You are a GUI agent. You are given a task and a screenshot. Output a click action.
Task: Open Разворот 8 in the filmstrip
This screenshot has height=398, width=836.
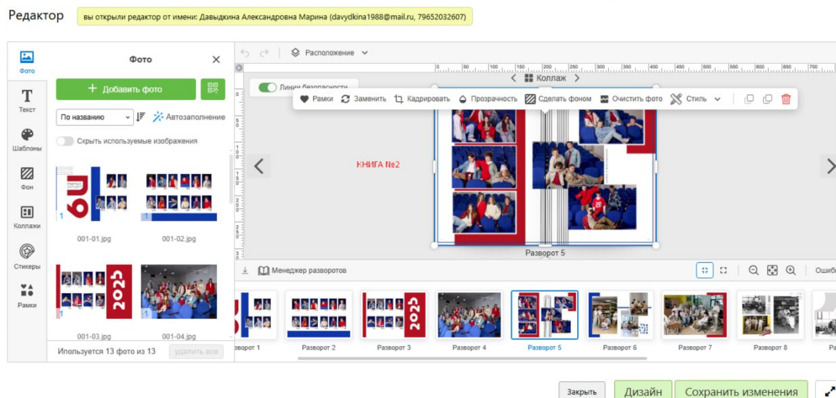pyautogui.click(x=770, y=315)
